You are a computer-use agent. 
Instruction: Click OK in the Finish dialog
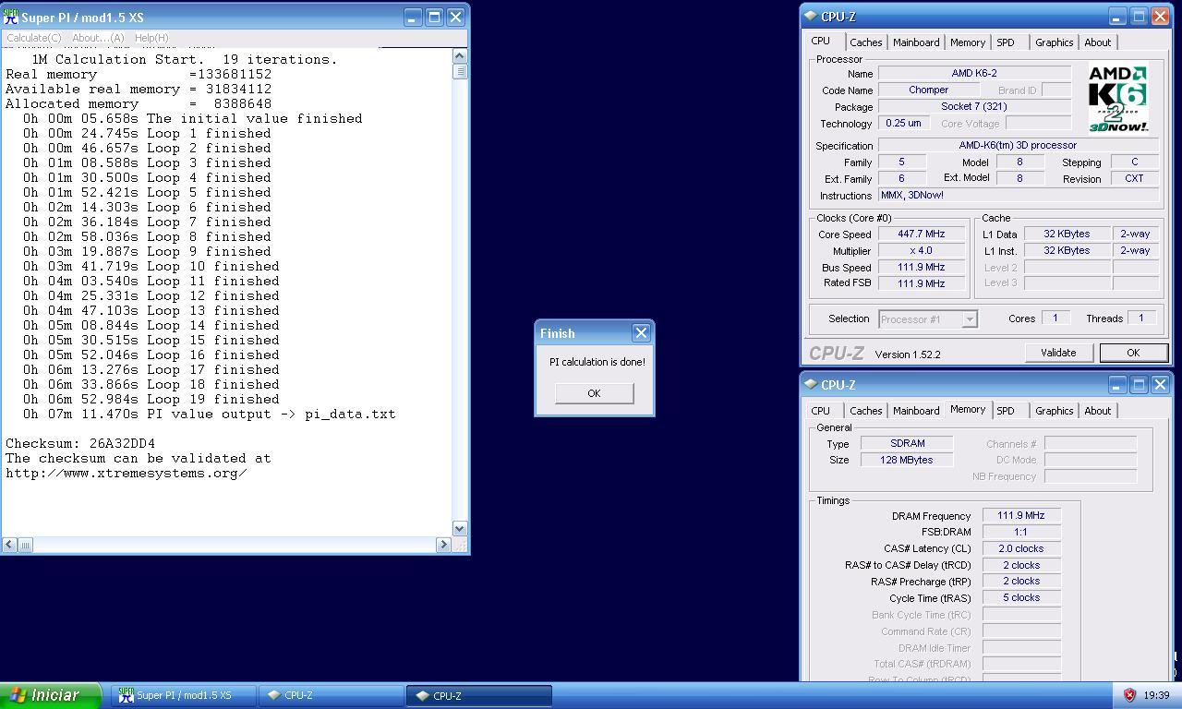coord(594,393)
